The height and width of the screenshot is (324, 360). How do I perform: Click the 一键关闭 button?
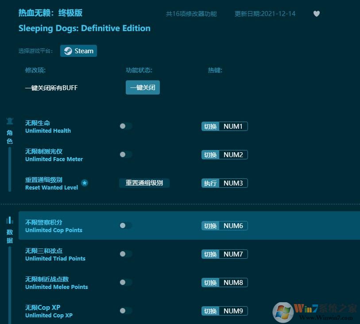tap(143, 87)
